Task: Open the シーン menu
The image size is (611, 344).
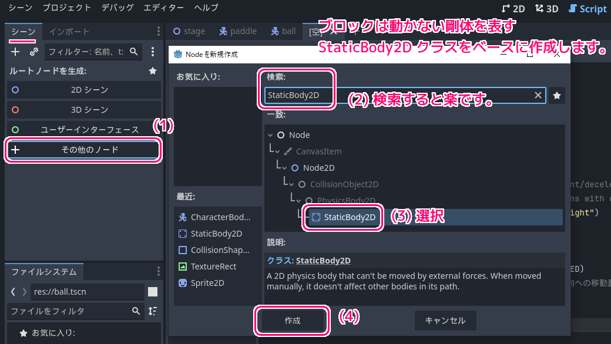Action: click(20, 8)
